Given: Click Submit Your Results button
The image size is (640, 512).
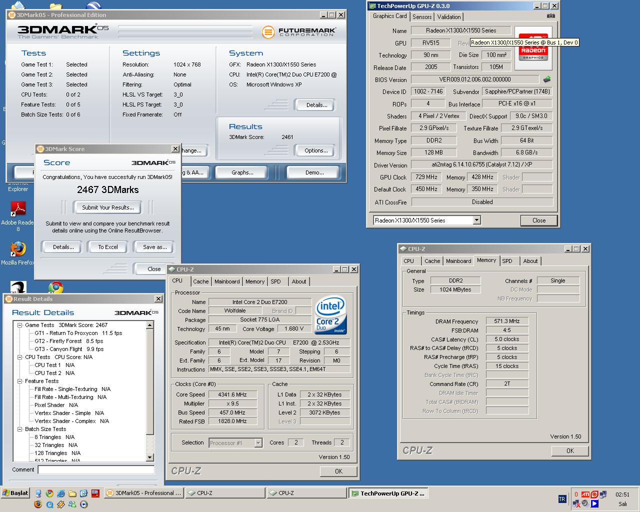Looking at the screenshot, I should (x=107, y=207).
